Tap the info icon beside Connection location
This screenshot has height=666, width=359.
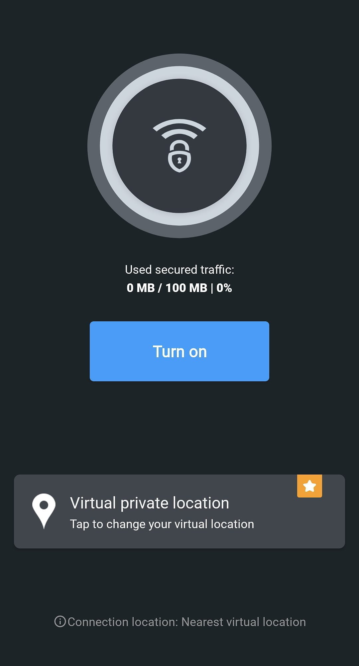(x=60, y=621)
